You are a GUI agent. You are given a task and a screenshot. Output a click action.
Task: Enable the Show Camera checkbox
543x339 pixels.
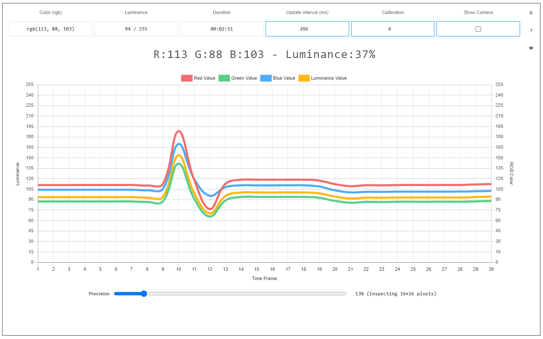tap(478, 29)
